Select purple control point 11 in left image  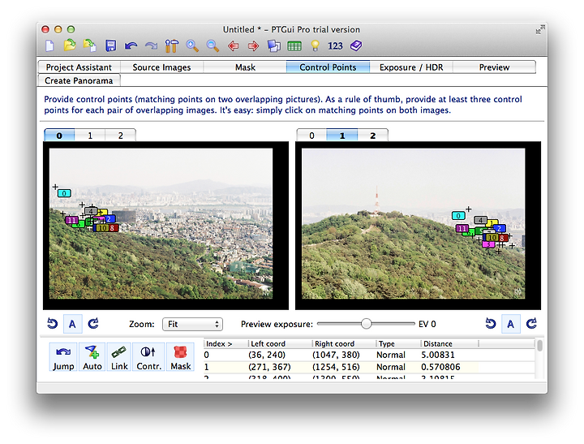click(x=71, y=220)
